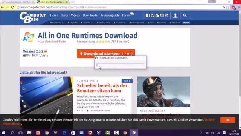Switch to the All in One Runtimes tab
Viewport: 241px width, 136px height.
52,2
